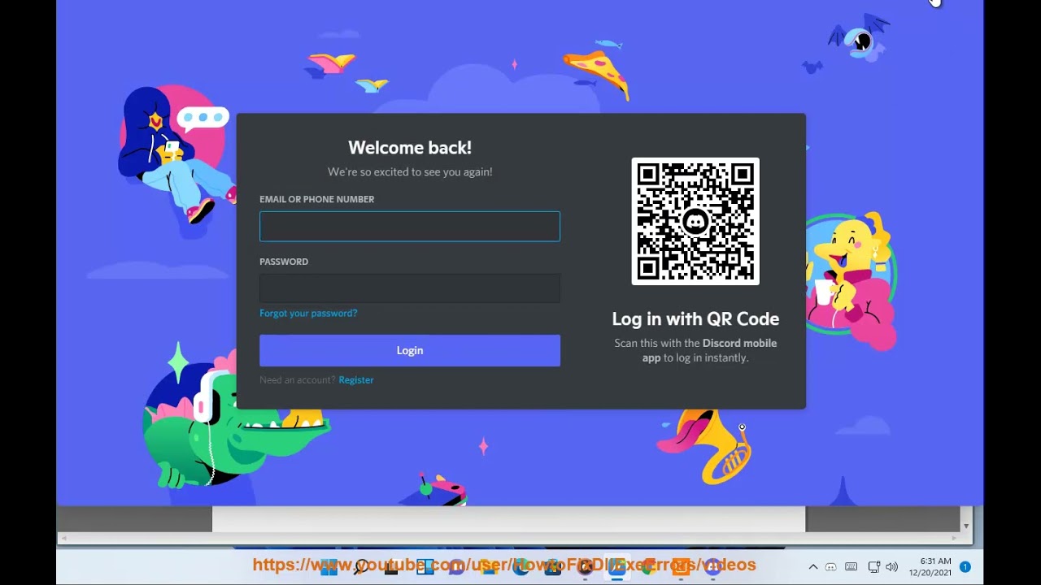Click the Chrome taskbar icon
This screenshot has height=585, width=1041.
(x=648, y=566)
